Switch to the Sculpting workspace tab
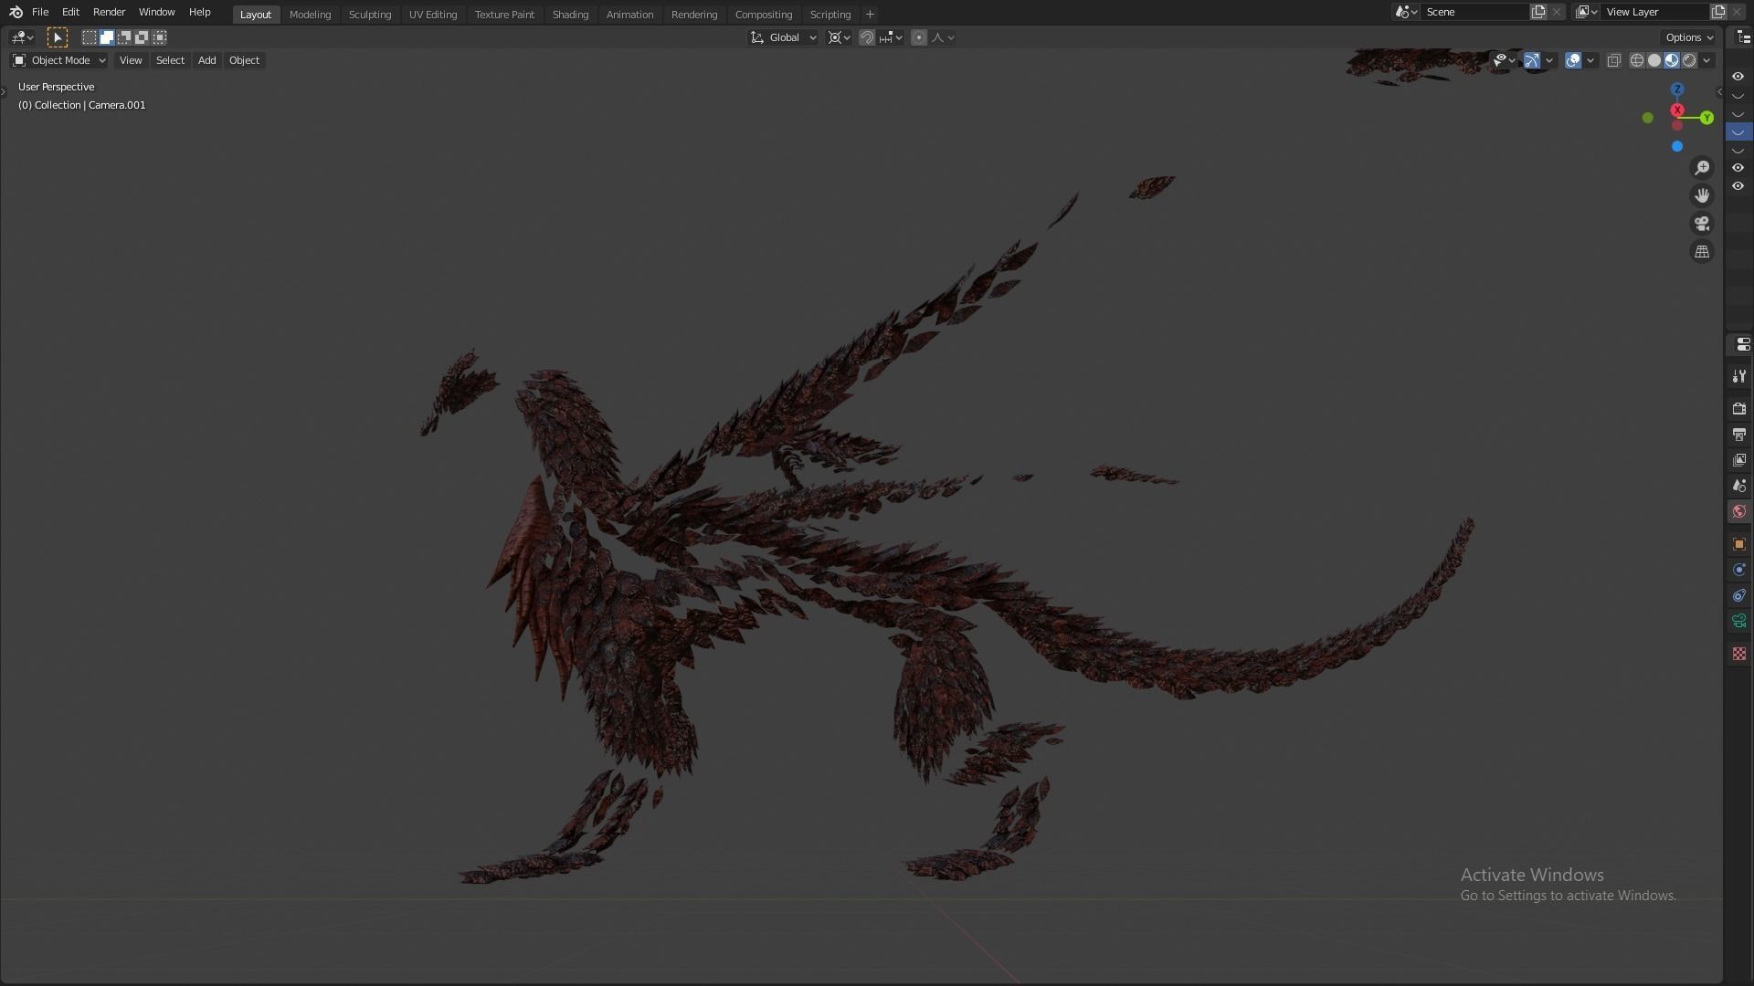The image size is (1754, 986). click(370, 15)
